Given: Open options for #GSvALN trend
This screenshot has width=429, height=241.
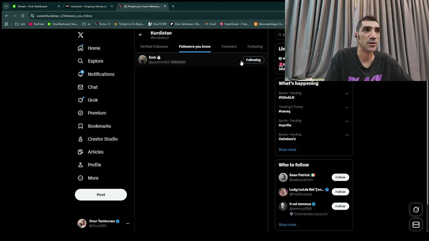Looking at the screenshot, I should tap(347, 94).
